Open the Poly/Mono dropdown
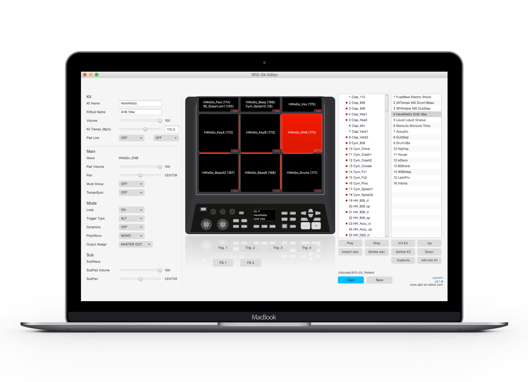 coord(132,236)
